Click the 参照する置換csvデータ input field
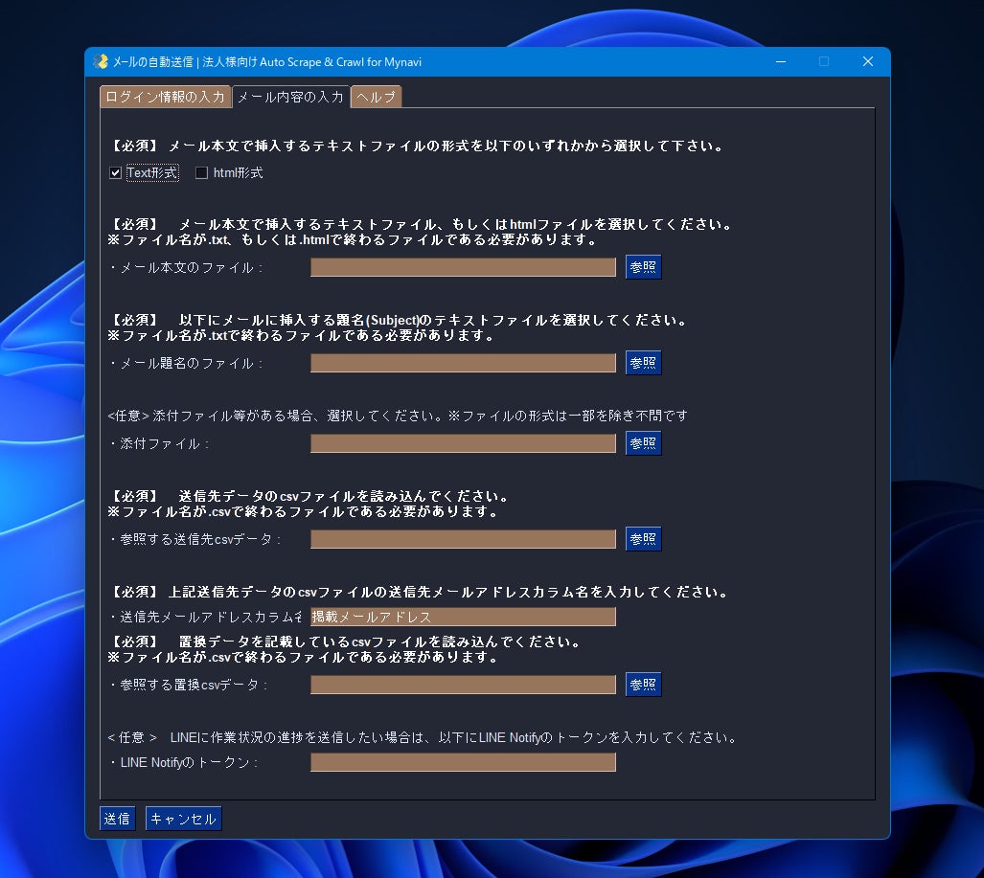 pos(463,685)
